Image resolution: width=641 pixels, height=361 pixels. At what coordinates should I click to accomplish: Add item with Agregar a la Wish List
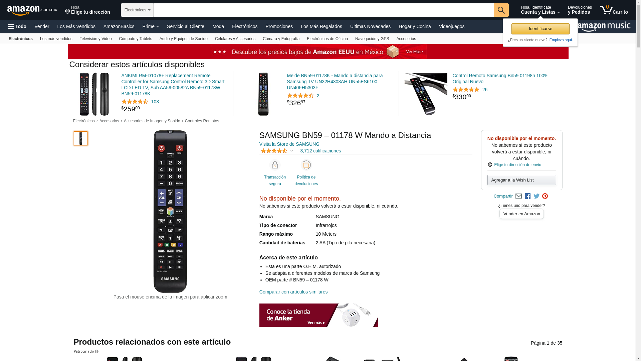pos(521,180)
